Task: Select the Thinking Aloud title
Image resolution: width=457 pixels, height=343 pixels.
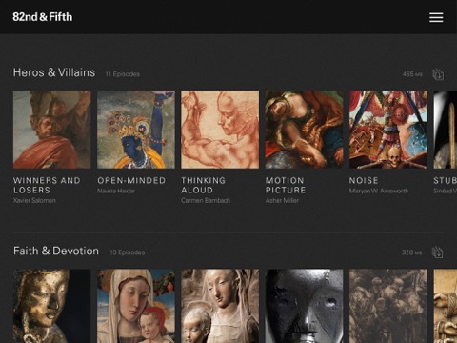Action: coord(203,185)
